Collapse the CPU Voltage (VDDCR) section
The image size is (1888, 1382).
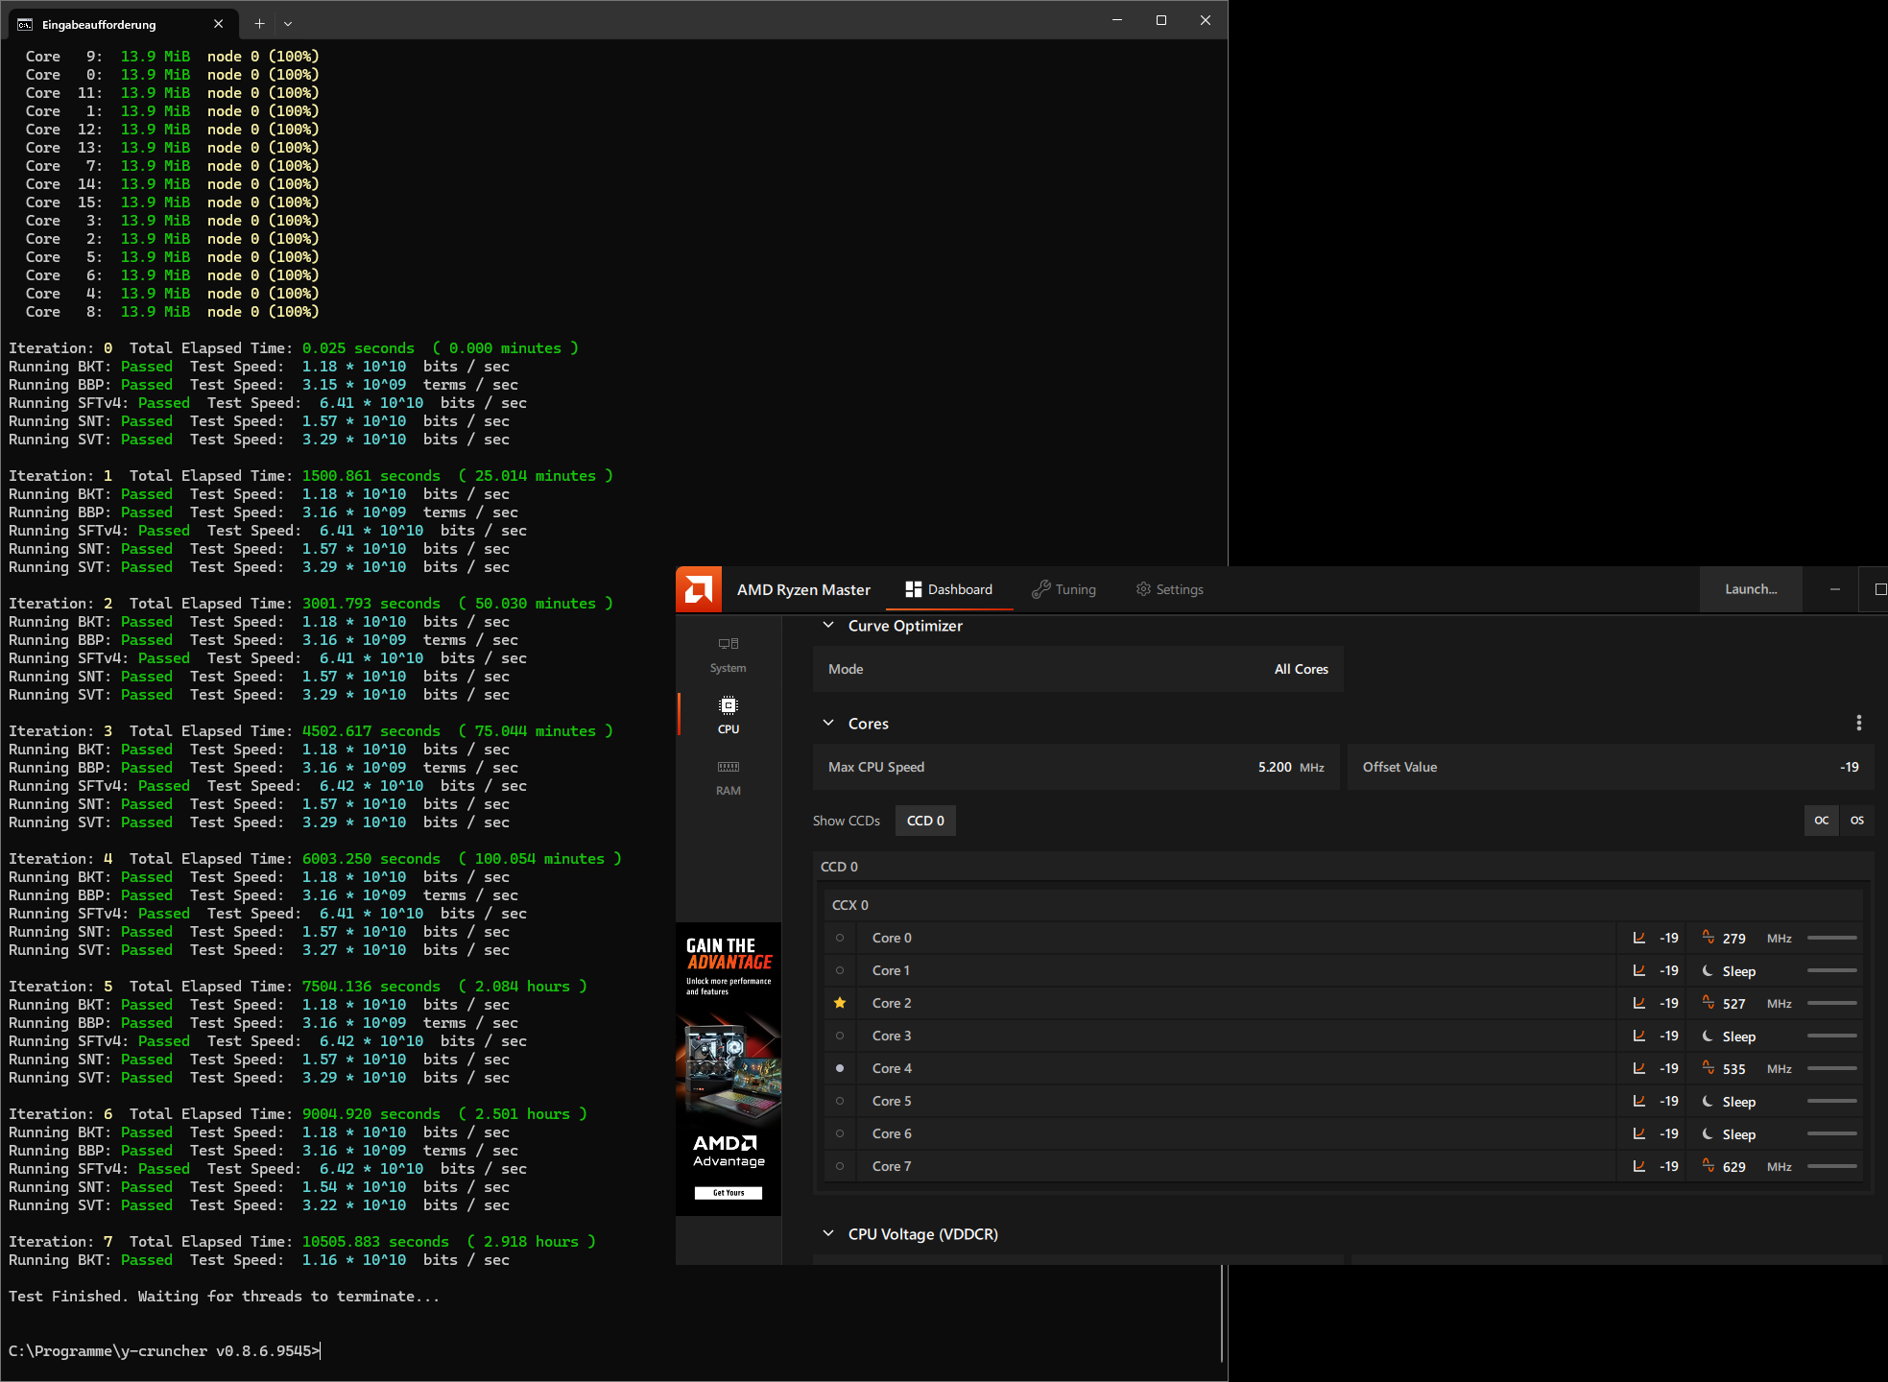[828, 1234]
